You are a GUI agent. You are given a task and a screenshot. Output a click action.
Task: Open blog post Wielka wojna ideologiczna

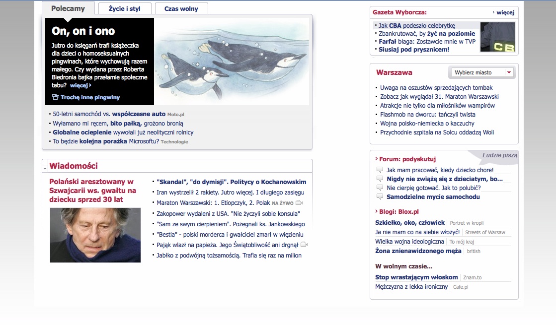(x=409, y=242)
